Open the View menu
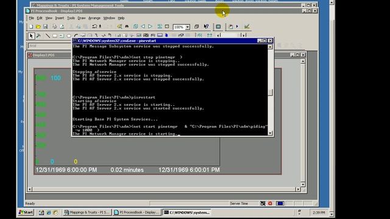 [49, 18]
